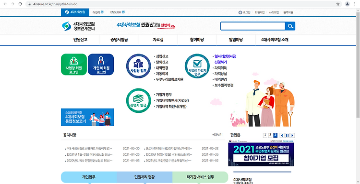360x184 pixels.
Task: Open the 참여마당 main menu
Action: tap(197, 40)
